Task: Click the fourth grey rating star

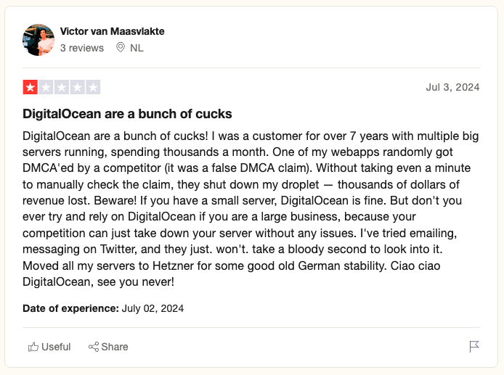Action: [x=78, y=88]
